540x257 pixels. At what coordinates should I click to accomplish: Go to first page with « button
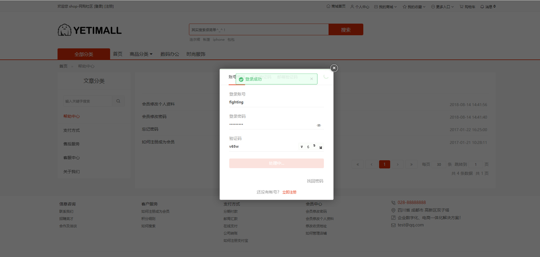(358, 164)
